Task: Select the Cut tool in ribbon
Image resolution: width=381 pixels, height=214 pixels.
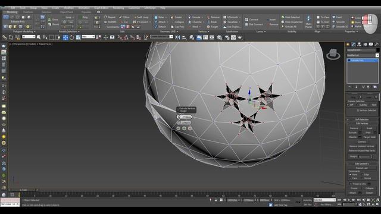Action: (124, 22)
